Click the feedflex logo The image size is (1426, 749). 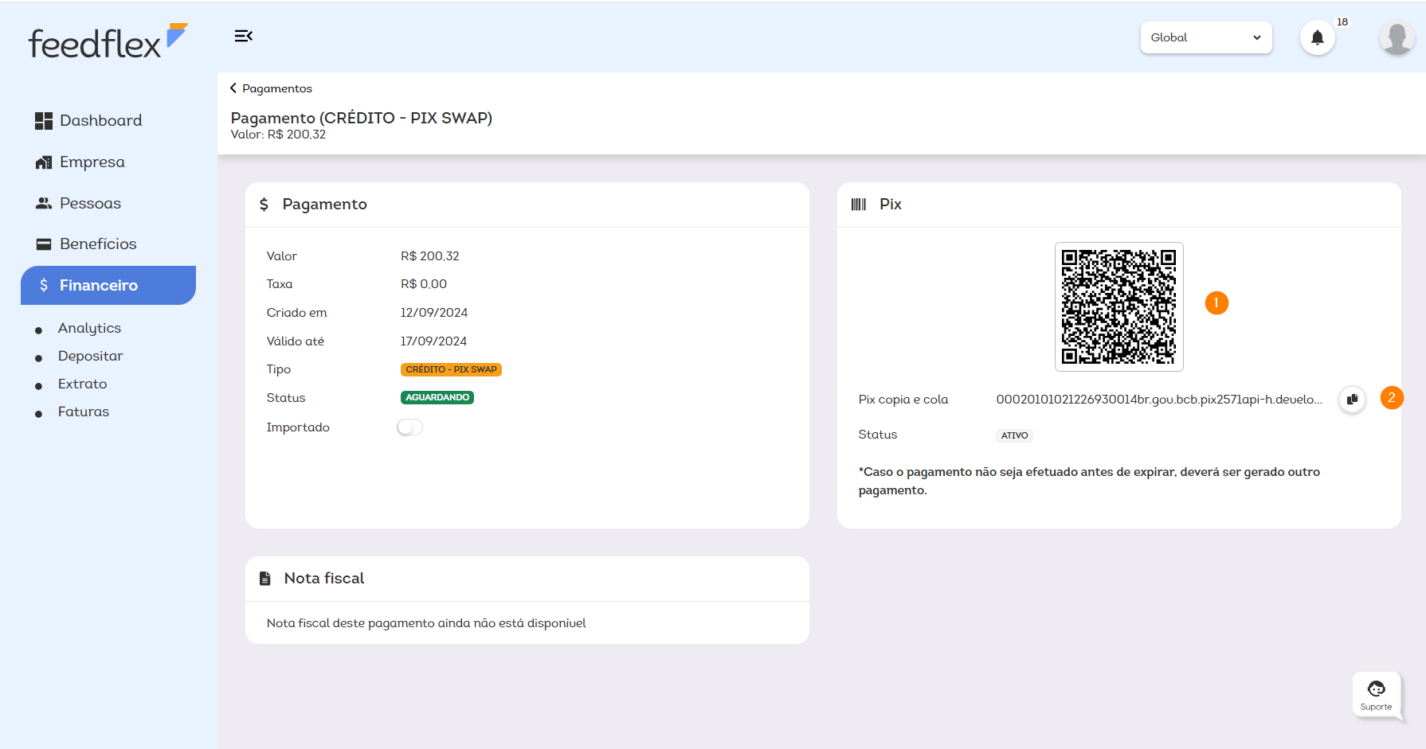click(x=108, y=42)
